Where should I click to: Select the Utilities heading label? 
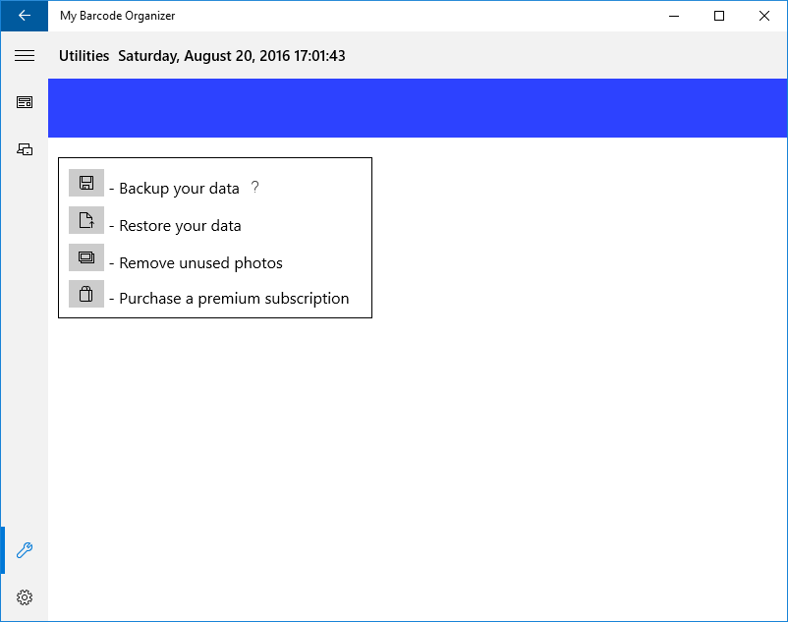[x=84, y=56]
